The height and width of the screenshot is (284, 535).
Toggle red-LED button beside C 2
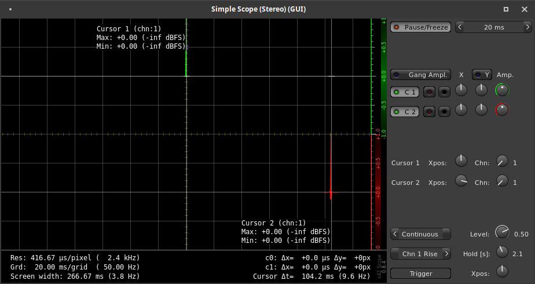pyautogui.click(x=429, y=112)
